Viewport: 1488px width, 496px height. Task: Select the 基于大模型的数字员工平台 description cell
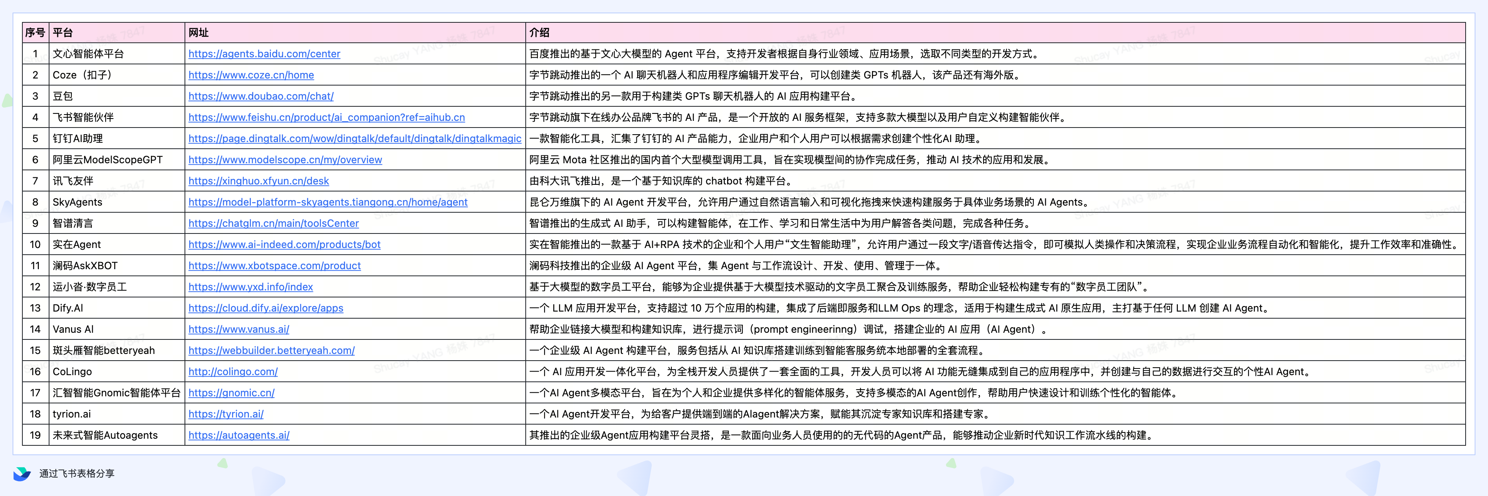click(996, 287)
